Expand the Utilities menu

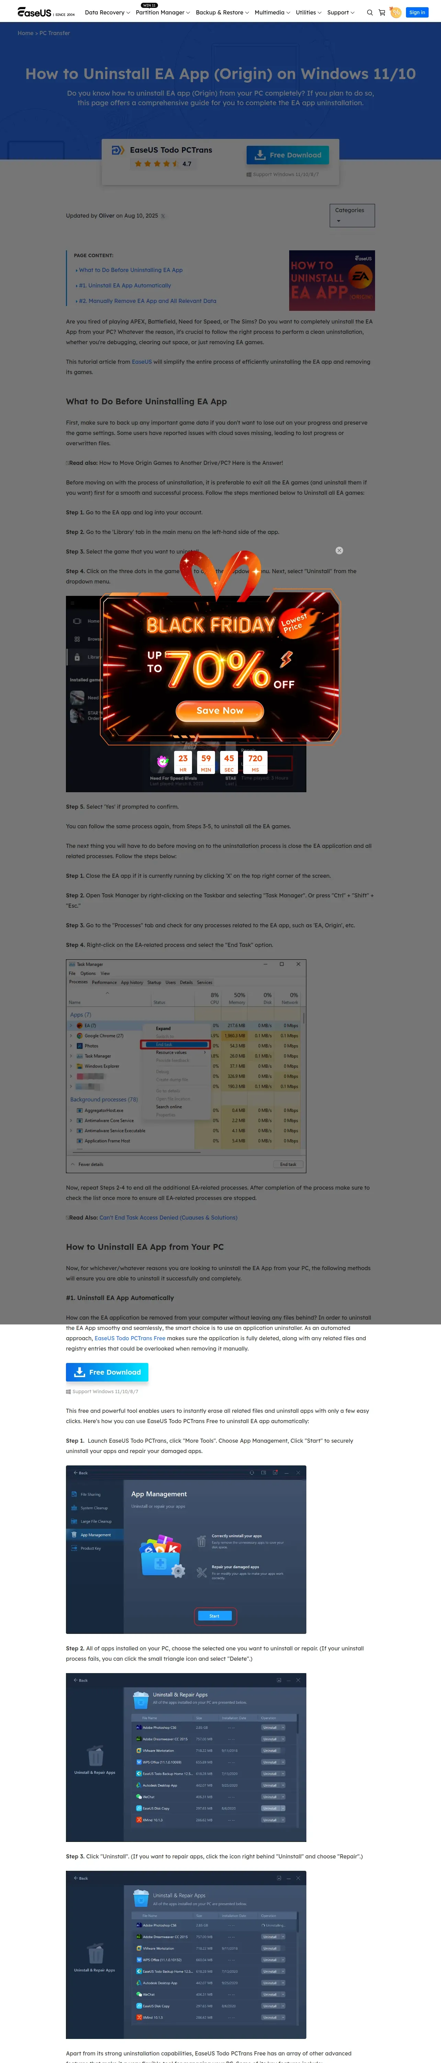click(308, 13)
